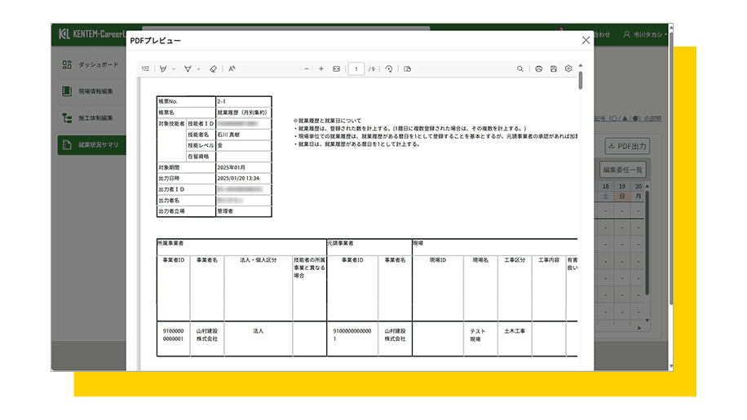Open PDF viewer settings gear
The height and width of the screenshot is (420, 747).
(x=568, y=69)
